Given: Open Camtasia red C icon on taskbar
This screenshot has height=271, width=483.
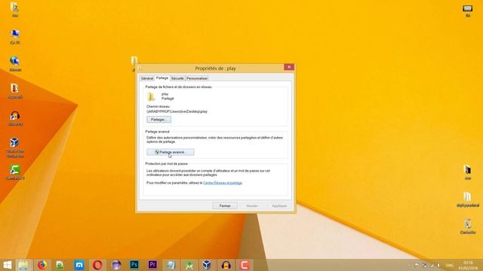Looking at the screenshot, I should [x=245, y=265].
